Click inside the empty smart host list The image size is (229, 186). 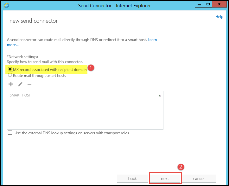[85, 113]
